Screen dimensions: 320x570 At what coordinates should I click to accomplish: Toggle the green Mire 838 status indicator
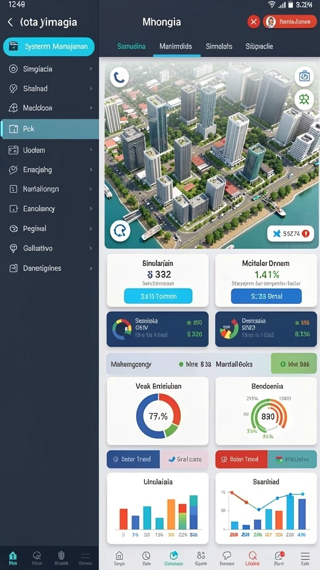tap(195, 364)
